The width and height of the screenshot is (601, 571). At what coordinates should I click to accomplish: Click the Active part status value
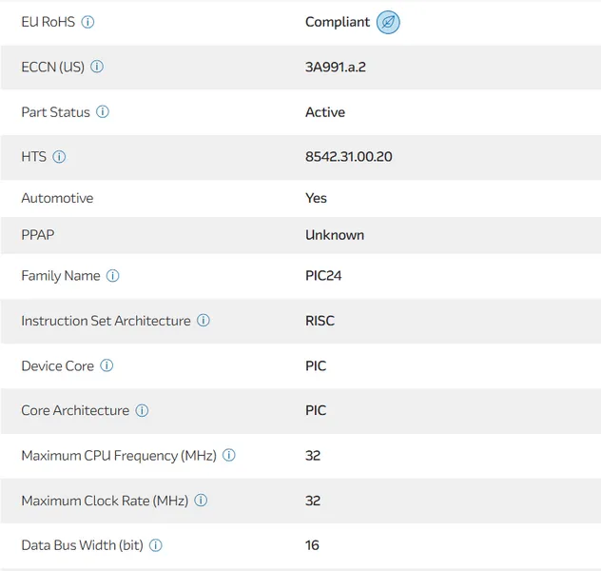pyautogui.click(x=325, y=111)
